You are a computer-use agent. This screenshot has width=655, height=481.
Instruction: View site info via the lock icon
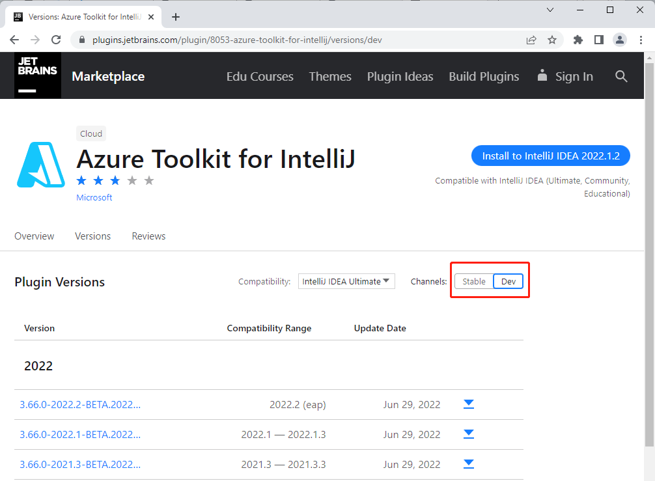click(x=82, y=40)
